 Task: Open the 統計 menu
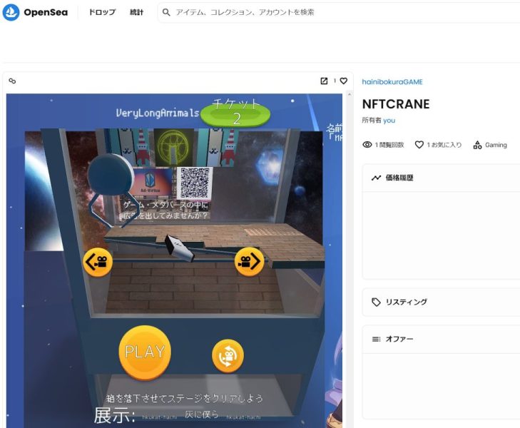pyautogui.click(x=136, y=12)
